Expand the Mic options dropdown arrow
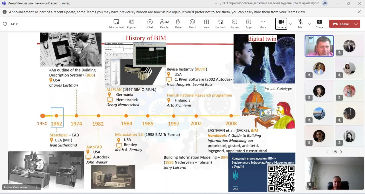The height and width of the screenshot is (194, 365). coord(309,24)
